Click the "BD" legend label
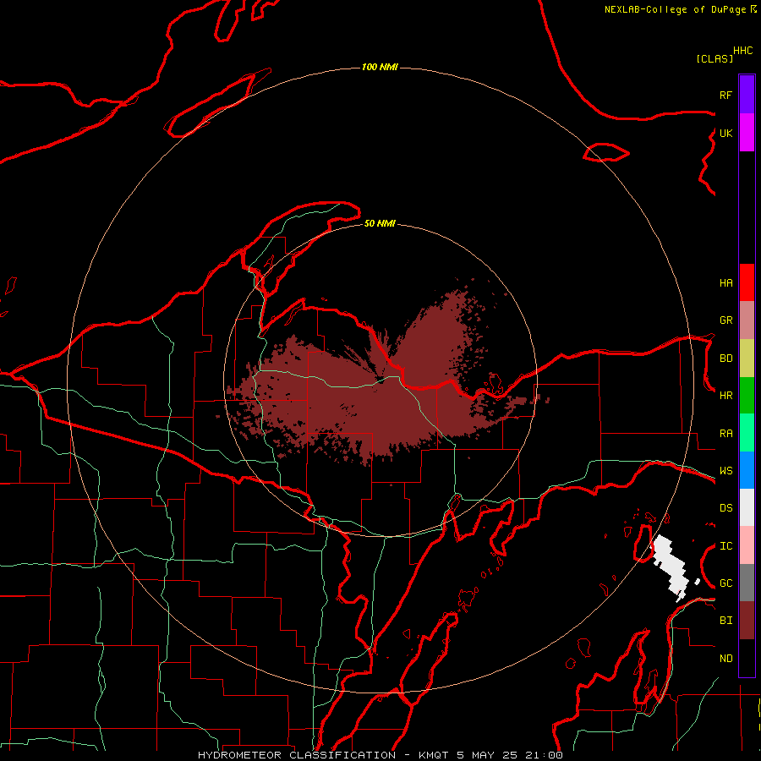This screenshot has height=761, width=761. pos(725,359)
